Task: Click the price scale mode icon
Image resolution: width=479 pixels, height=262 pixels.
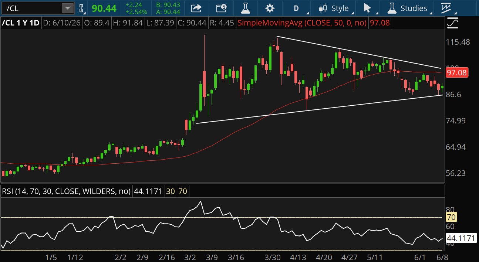Action: (452, 23)
